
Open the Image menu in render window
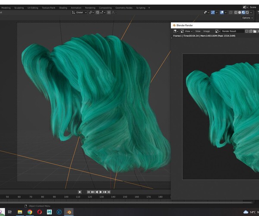[x=206, y=31]
